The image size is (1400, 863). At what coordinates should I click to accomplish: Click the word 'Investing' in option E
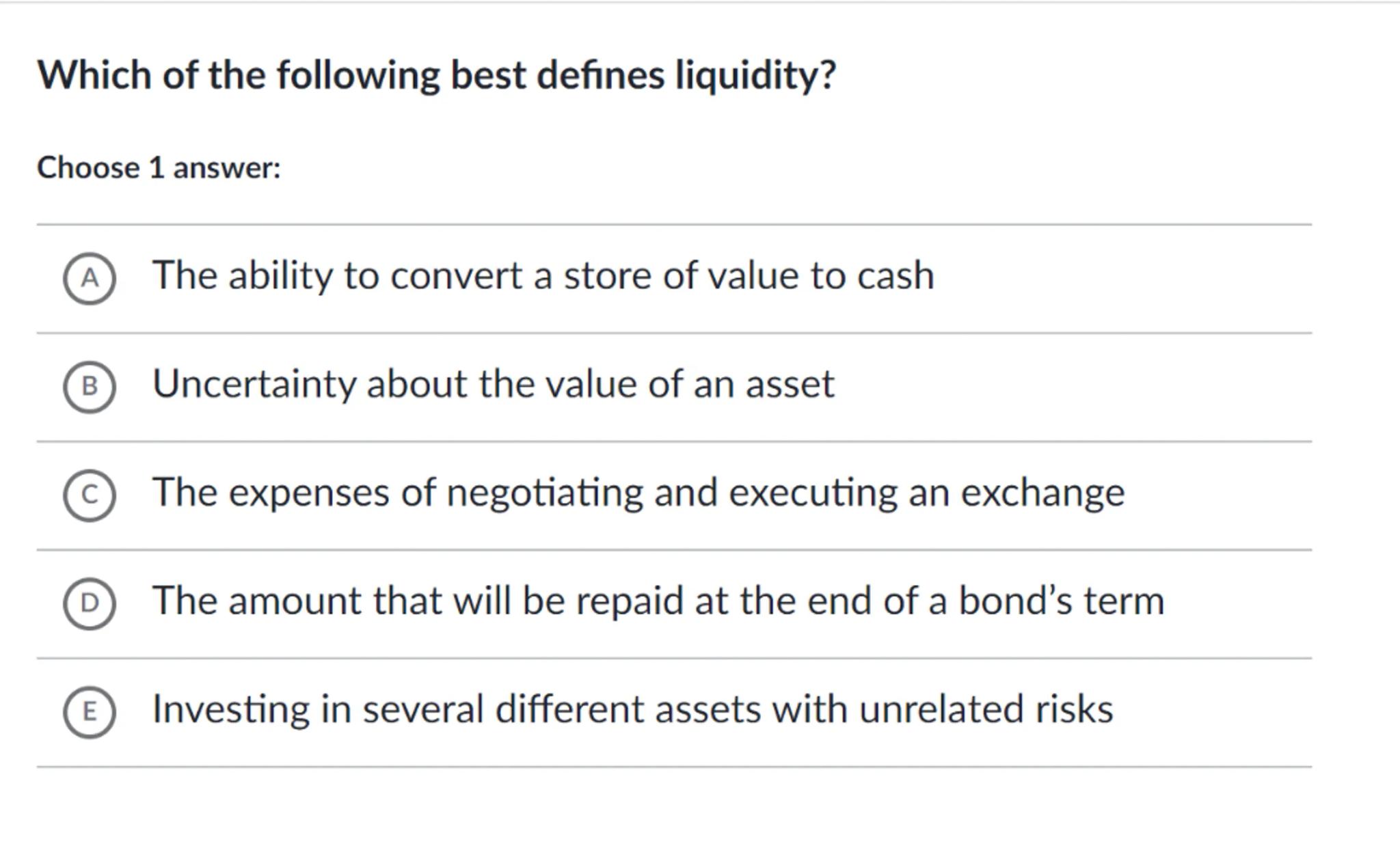pyautogui.click(x=231, y=710)
